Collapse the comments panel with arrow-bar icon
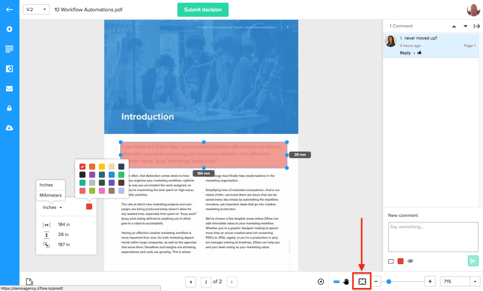Viewport: 483px width, 291px height. click(x=477, y=26)
